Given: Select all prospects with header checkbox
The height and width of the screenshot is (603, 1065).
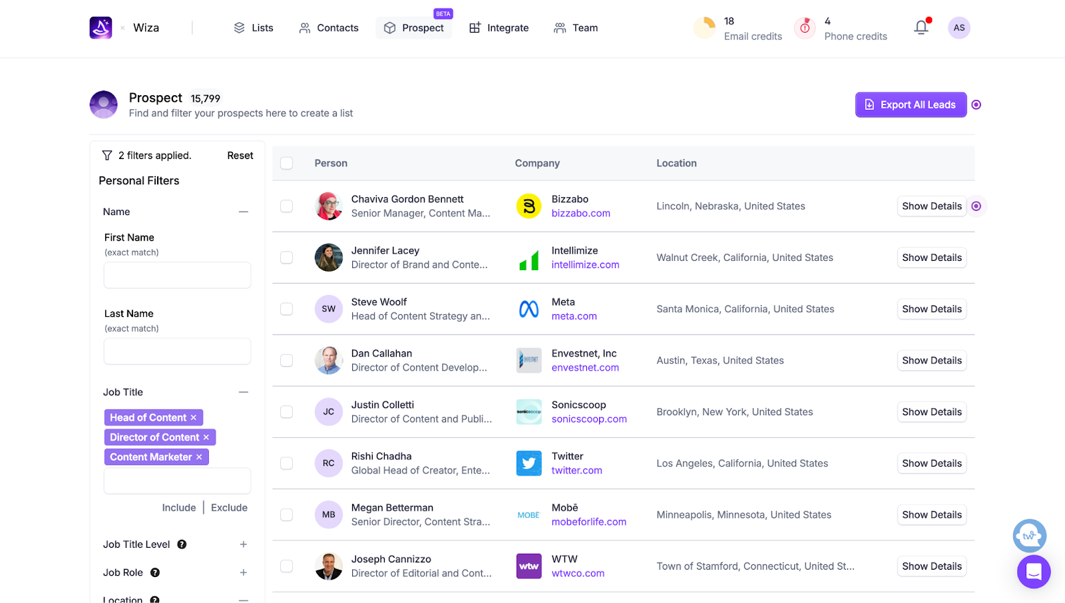Looking at the screenshot, I should point(287,163).
